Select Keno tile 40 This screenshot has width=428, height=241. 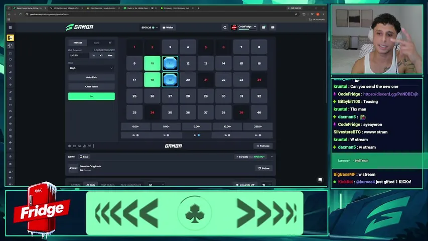[259, 112]
